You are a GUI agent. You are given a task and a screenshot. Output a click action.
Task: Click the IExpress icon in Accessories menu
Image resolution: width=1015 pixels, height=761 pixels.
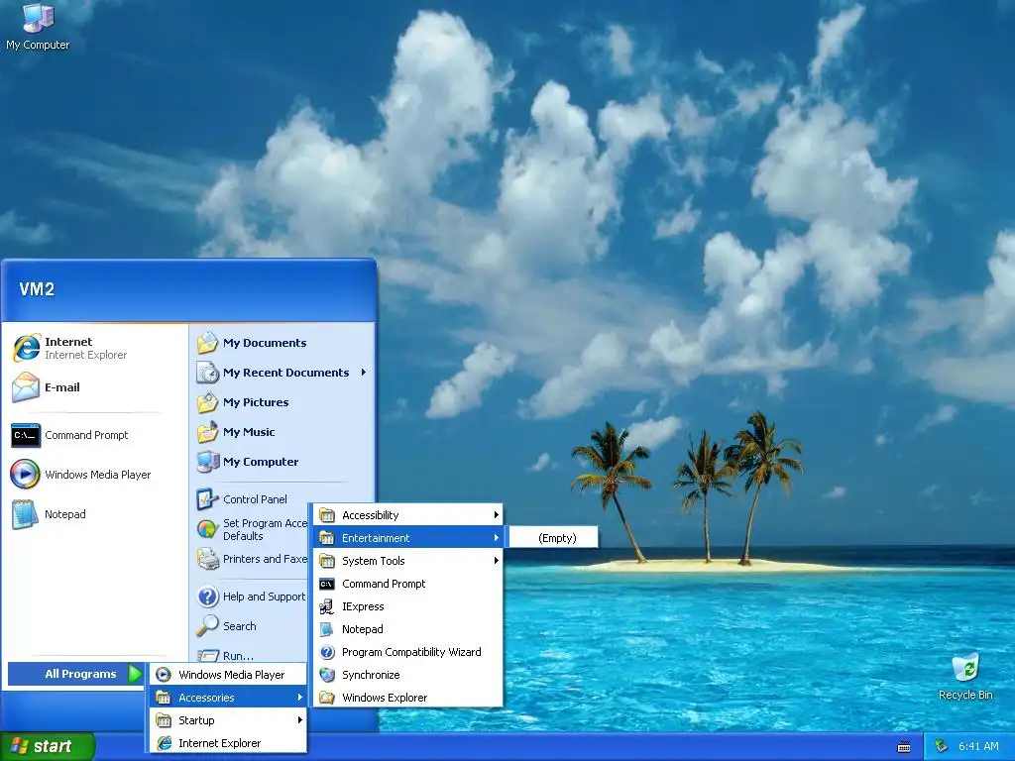click(x=327, y=606)
